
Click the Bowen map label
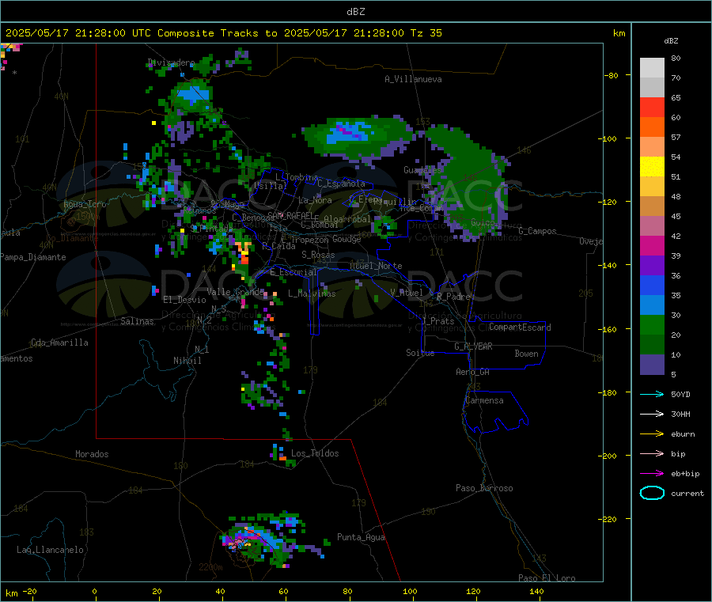527,354
